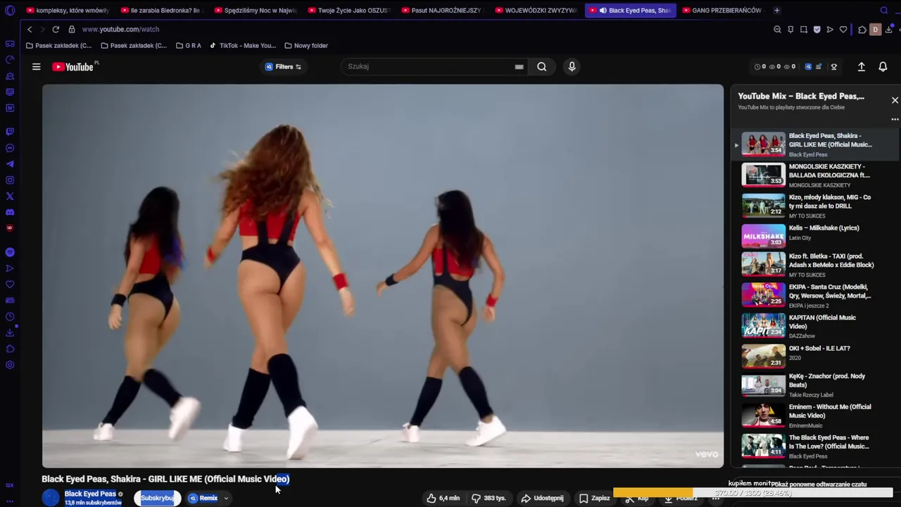Screen dimensions: 901x507
Task: Pause the main video player
Action: (382, 275)
